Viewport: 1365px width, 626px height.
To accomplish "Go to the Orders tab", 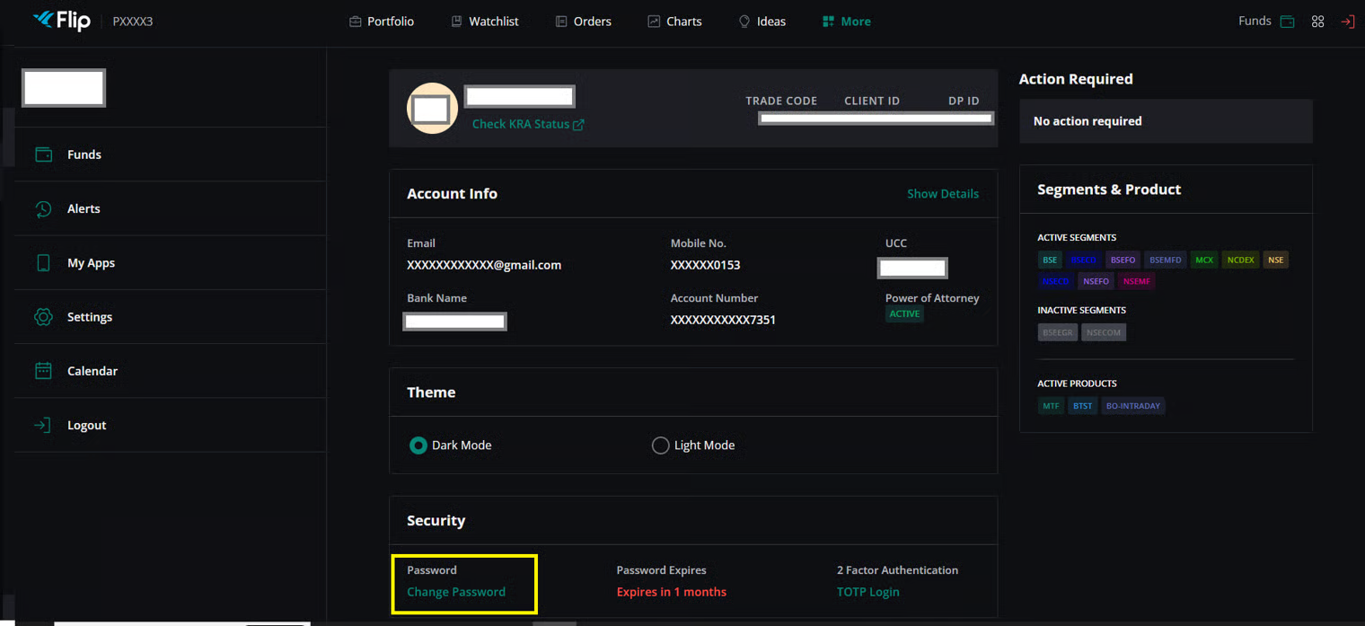I will point(583,22).
